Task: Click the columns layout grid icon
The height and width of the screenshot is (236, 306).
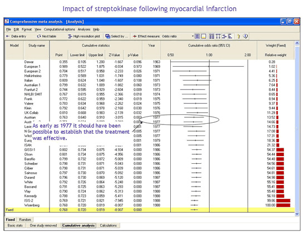Action: point(211,36)
